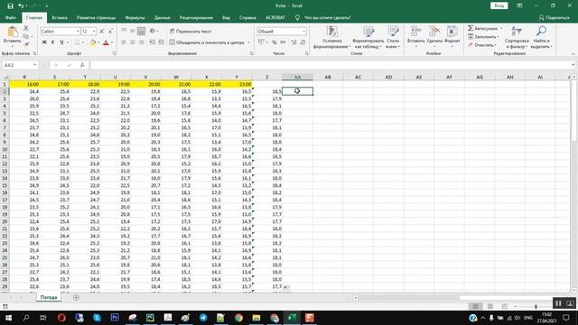Toggle Wrap Text (Переносить текст)
578x325 pixels.
click(191, 32)
